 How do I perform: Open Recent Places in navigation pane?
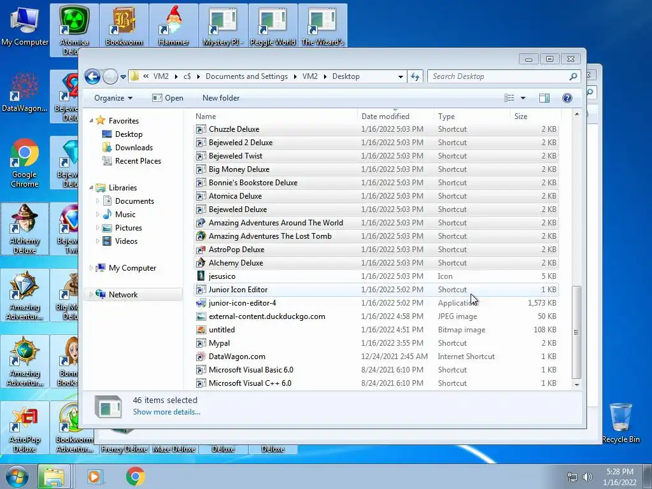pyautogui.click(x=138, y=161)
